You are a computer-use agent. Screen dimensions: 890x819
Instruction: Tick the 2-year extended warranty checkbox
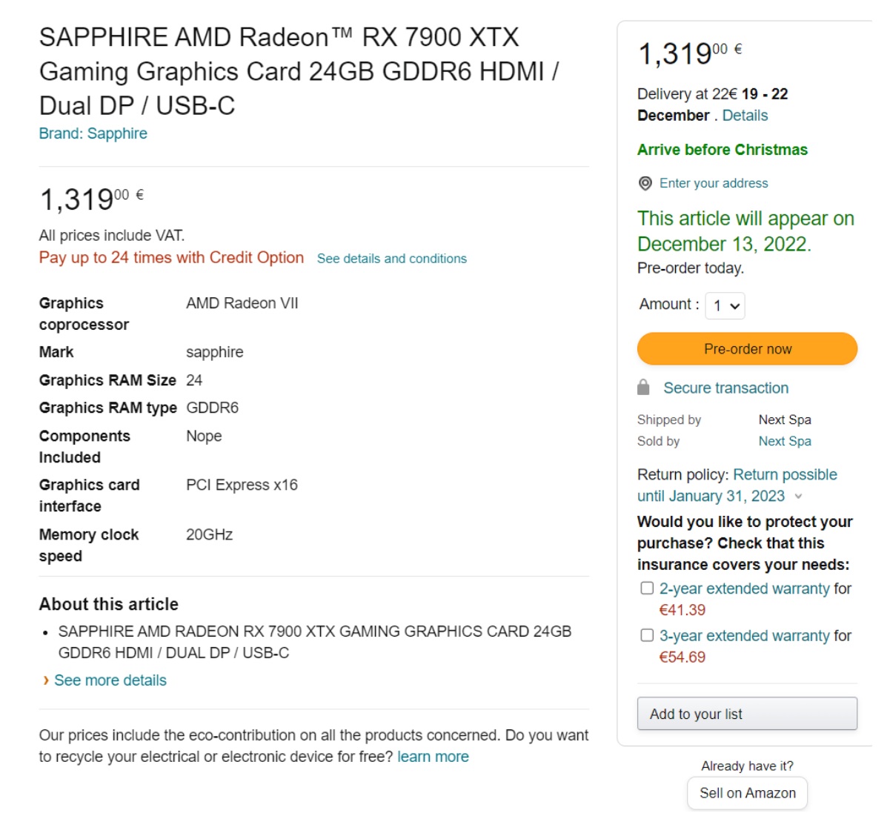[x=647, y=588]
